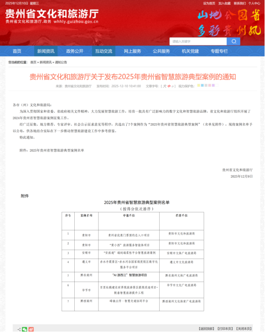The height and width of the screenshot is (332, 265).
Task: Click the site title 贵州省文化和旅游厅 logo
Action: point(52,14)
